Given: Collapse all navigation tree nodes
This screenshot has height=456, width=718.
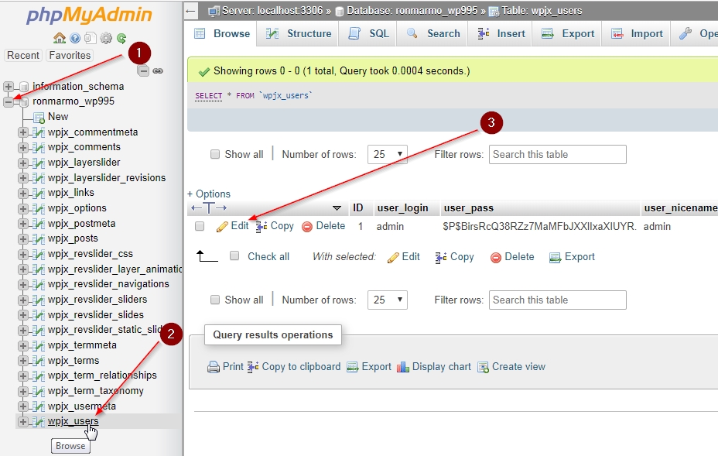Looking at the screenshot, I should [143, 70].
